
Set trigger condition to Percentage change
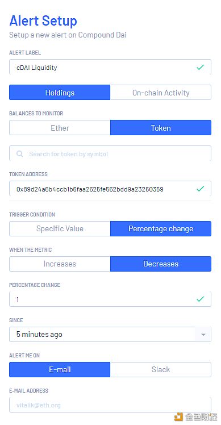[x=161, y=228]
